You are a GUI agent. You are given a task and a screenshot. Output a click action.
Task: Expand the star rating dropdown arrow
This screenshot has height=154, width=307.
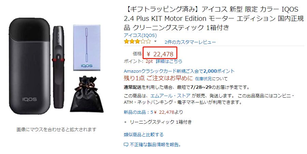(x=156, y=41)
